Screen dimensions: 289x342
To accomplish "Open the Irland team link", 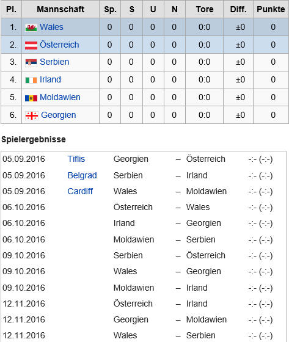I will (x=50, y=79).
